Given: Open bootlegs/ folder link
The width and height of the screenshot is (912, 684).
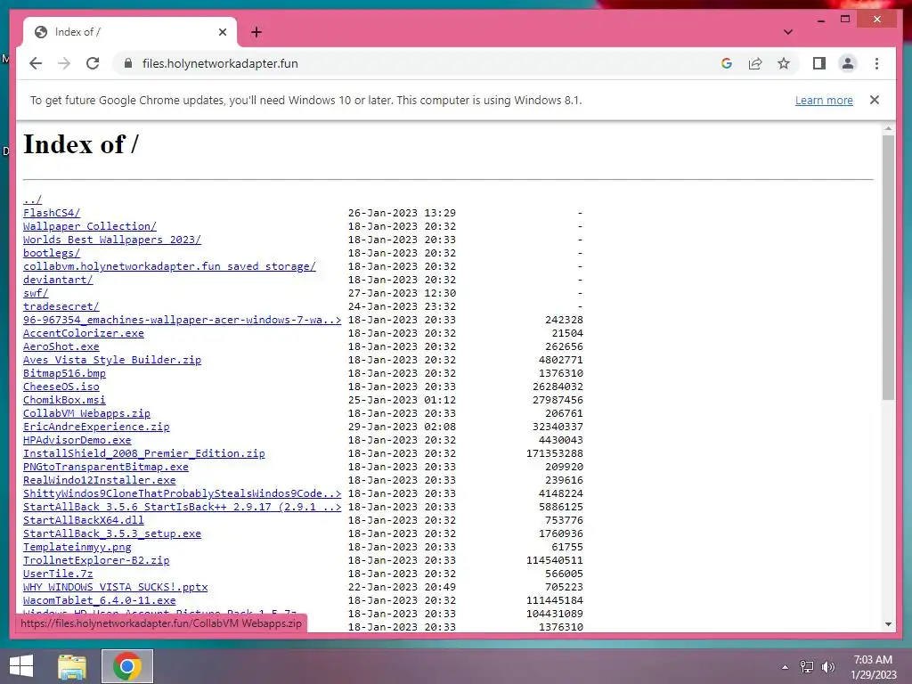Looking at the screenshot, I should pos(52,253).
